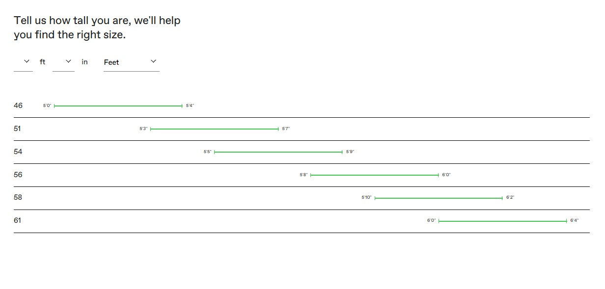Click the 5'0" minimum height label
This screenshot has height=289, width=605.
tap(47, 106)
